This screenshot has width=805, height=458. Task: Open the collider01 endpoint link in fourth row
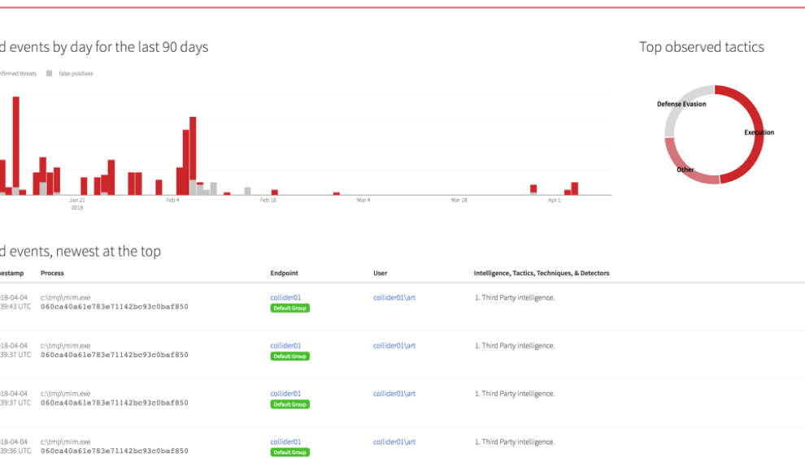[285, 442]
